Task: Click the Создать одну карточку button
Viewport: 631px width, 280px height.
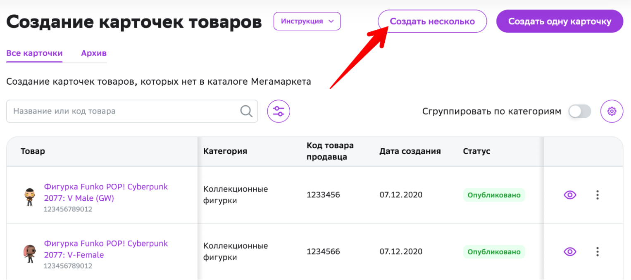Action: (560, 21)
